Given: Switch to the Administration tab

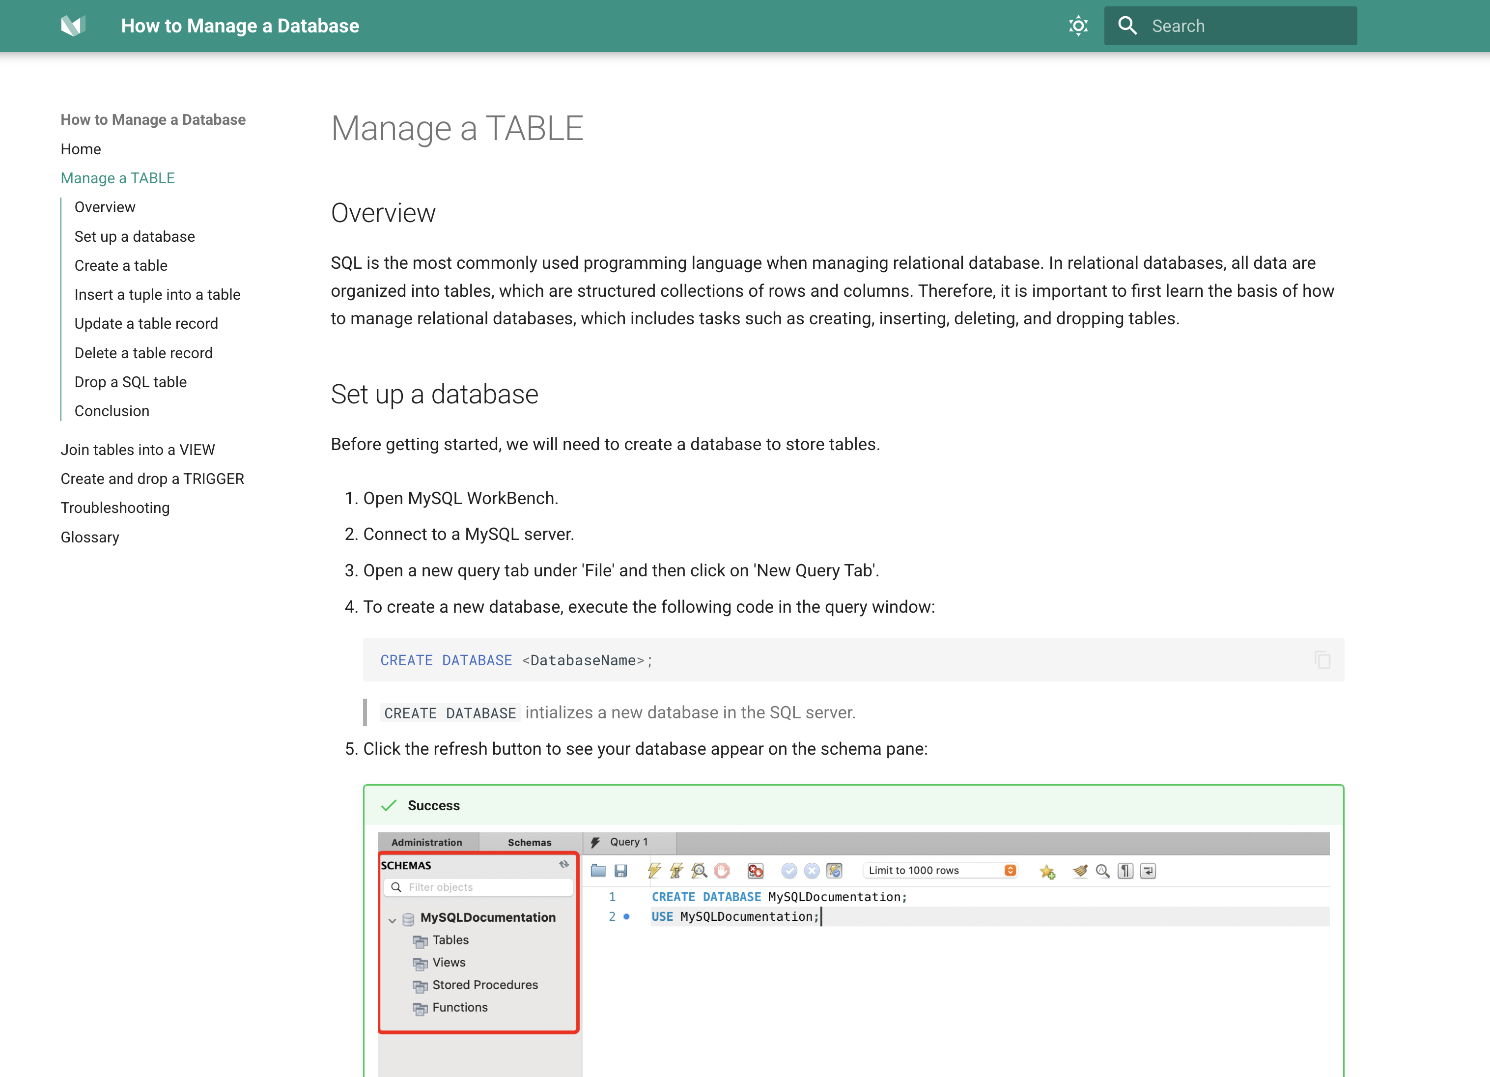Looking at the screenshot, I should (427, 843).
